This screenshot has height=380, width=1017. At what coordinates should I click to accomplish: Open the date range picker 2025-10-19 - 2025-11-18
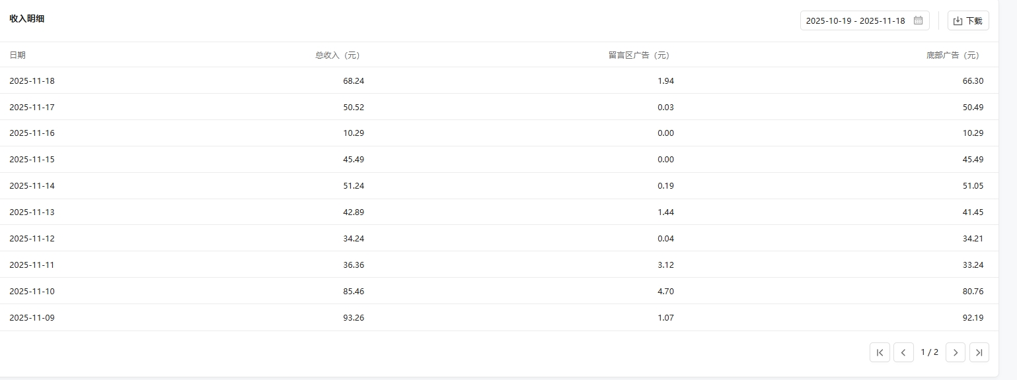click(x=855, y=20)
